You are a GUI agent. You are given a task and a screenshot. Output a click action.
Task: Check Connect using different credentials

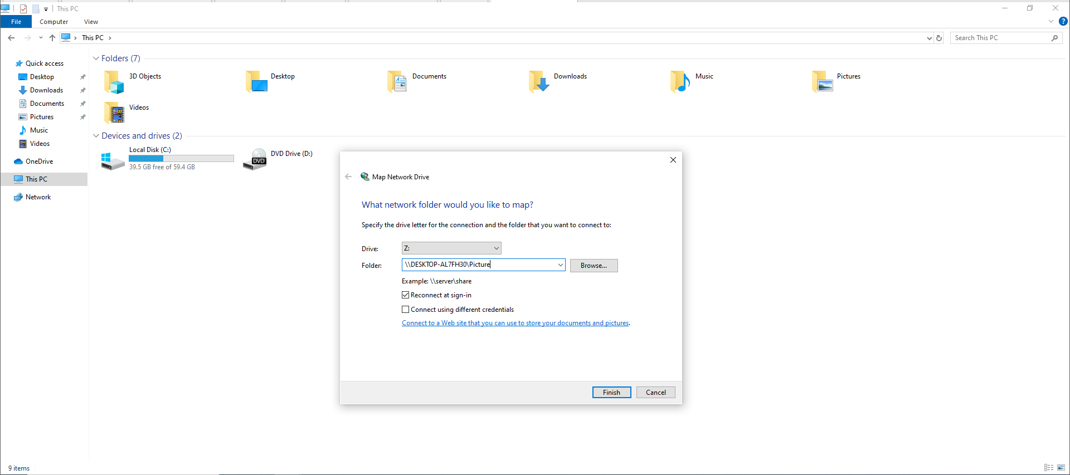(405, 310)
